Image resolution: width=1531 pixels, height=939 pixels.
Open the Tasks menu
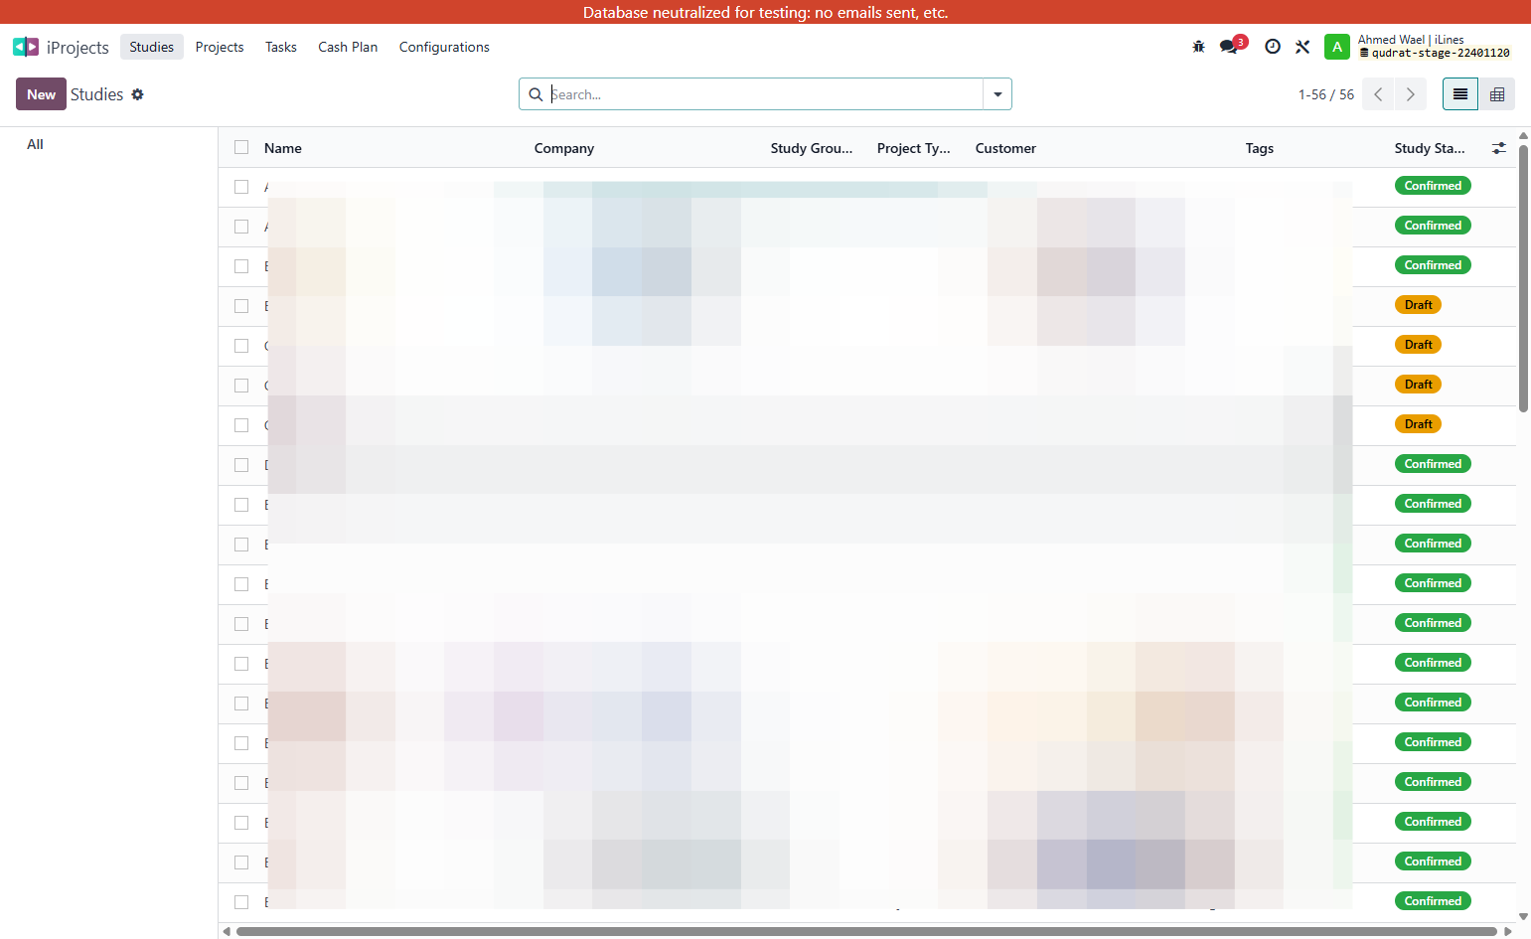coord(281,47)
